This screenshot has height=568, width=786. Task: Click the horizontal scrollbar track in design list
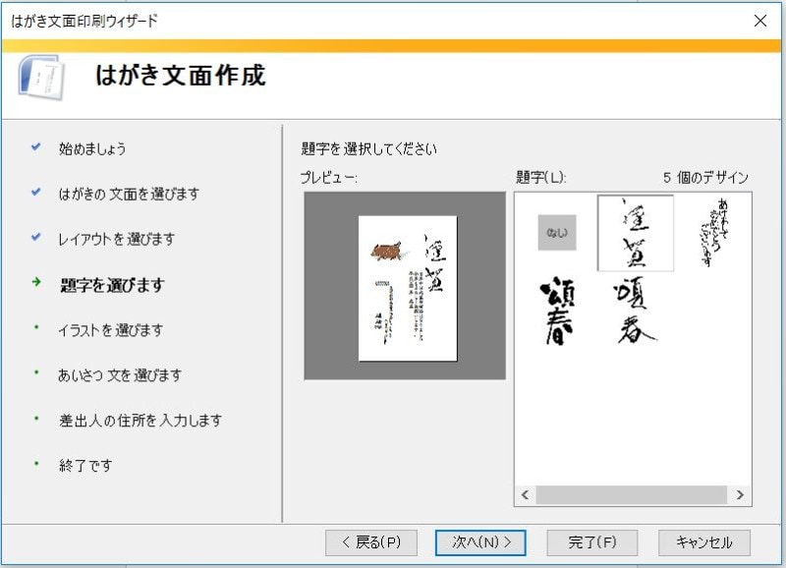click(x=632, y=495)
